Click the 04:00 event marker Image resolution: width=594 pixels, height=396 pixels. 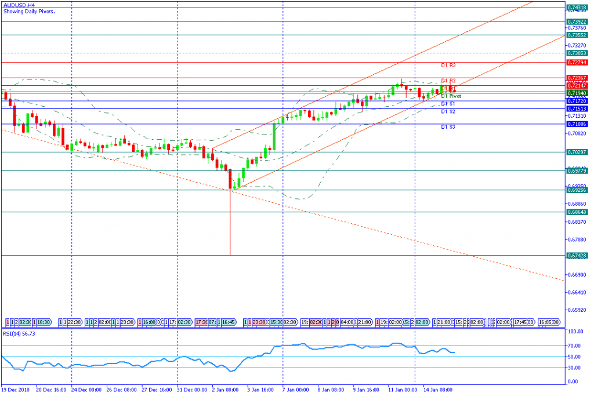(x=347, y=321)
